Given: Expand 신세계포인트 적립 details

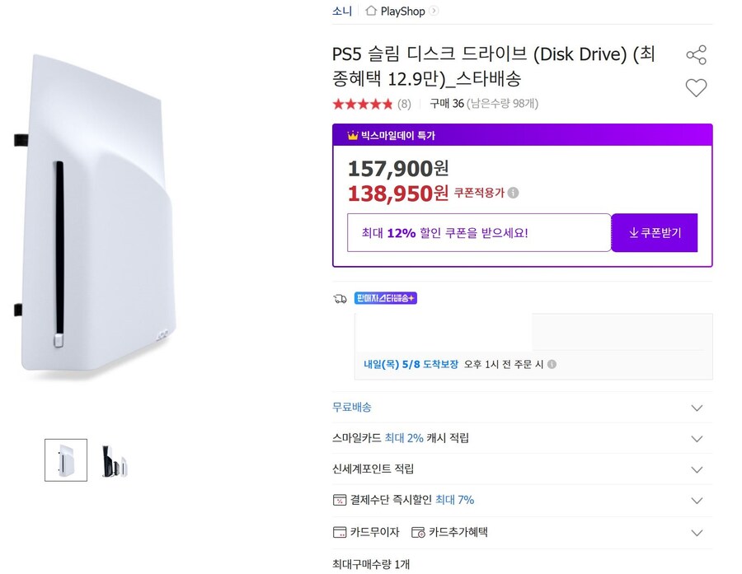Looking at the screenshot, I should [x=697, y=469].
